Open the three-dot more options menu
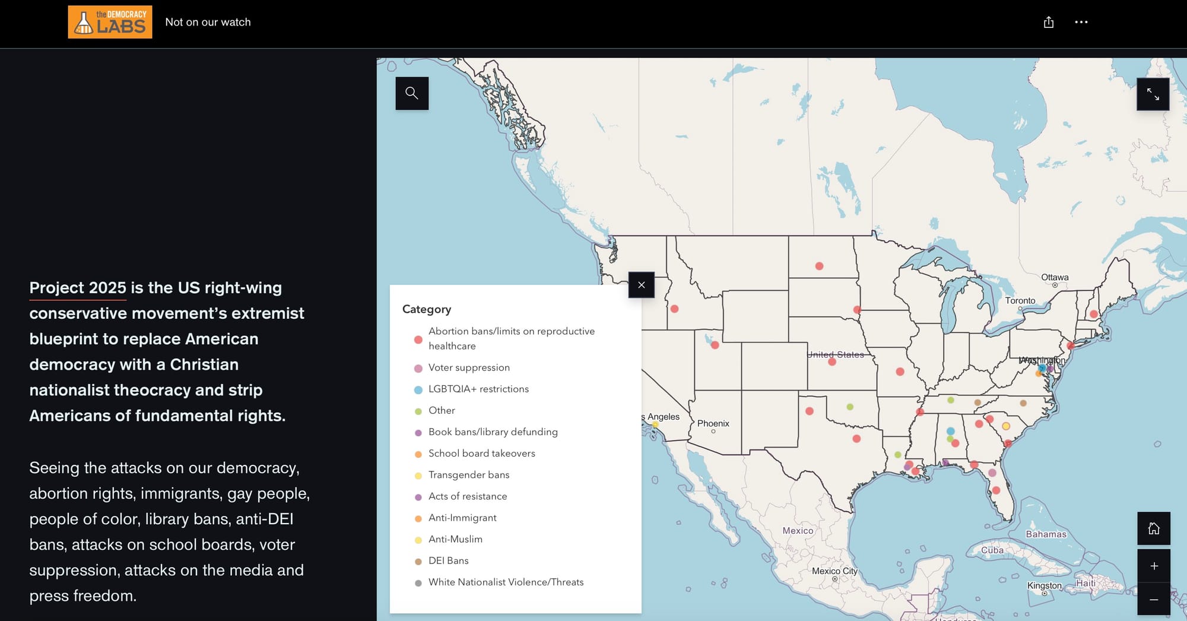Screen dimensions: 1187x621 coord(1081,22)
